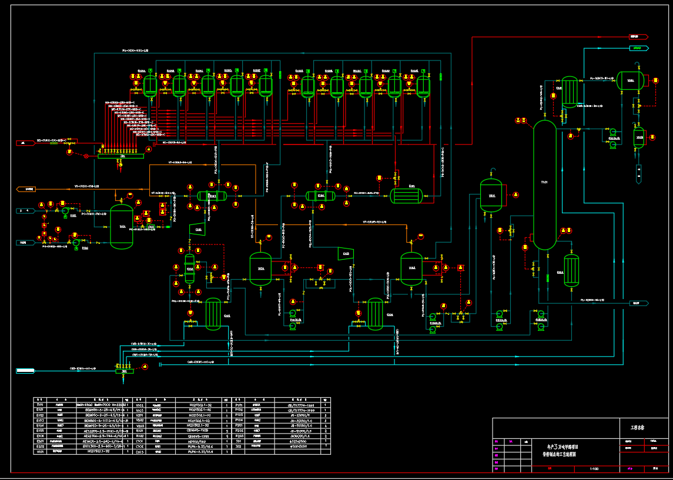Click the orange arrow tag on left edge
673x480 pixels.
(27, 189)
